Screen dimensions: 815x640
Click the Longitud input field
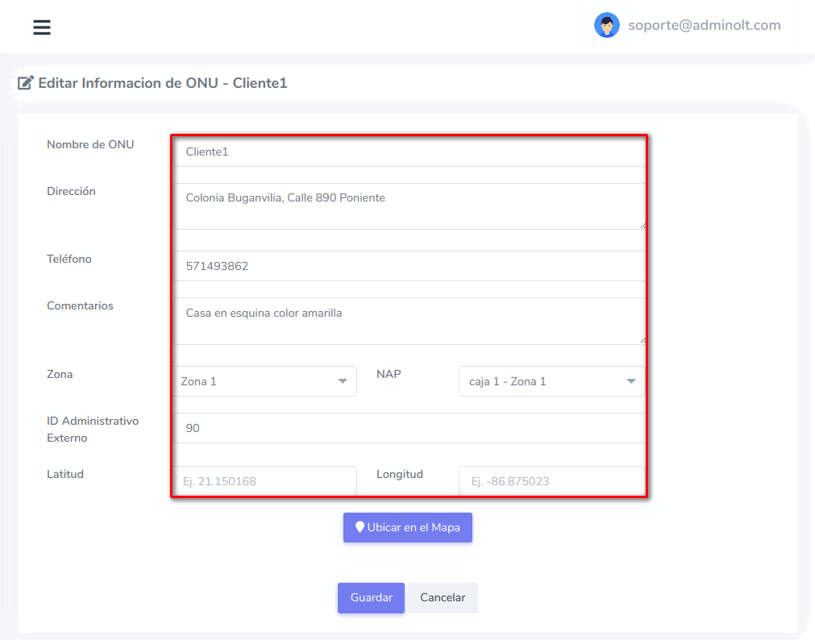(551, 481)
